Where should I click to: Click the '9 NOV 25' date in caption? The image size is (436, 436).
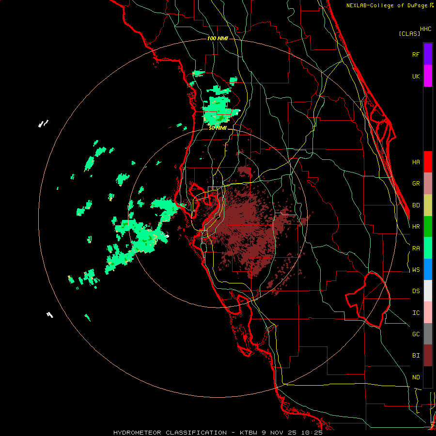pyautogui.click(x=279, y=433)
